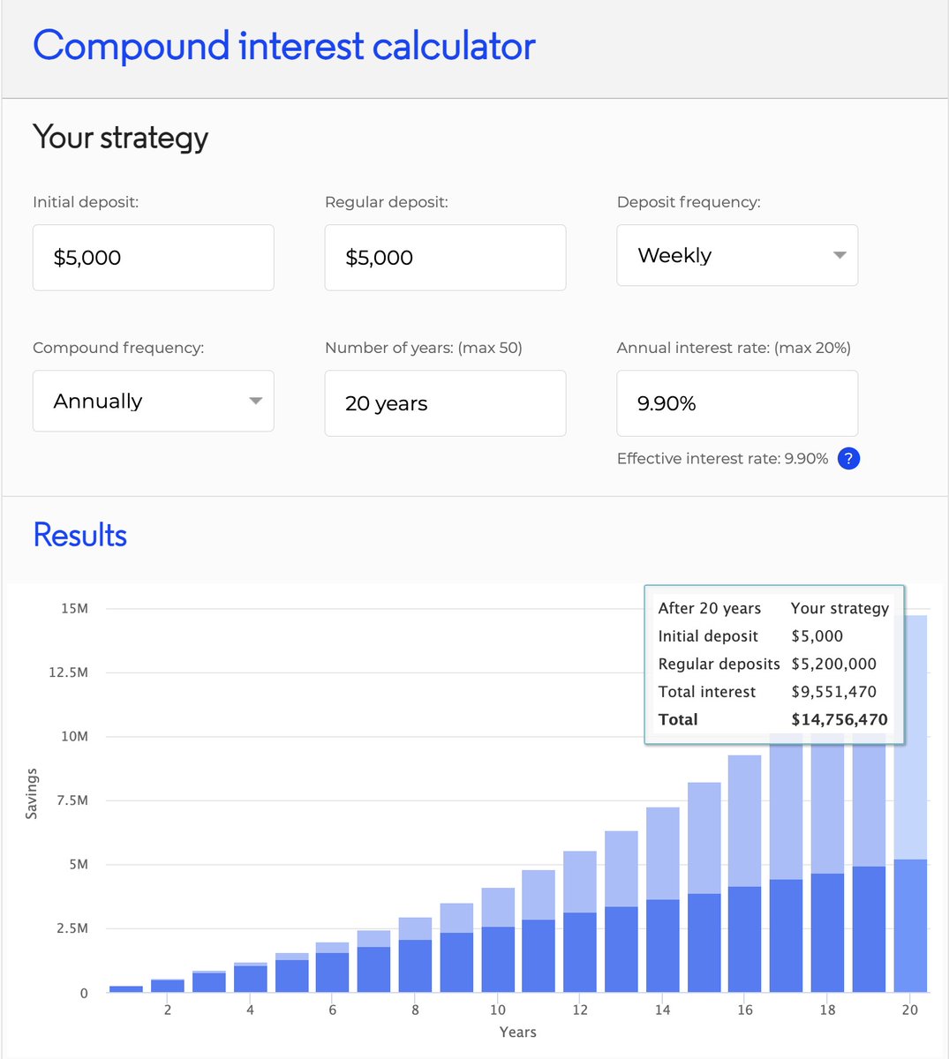Select the year 15 bar in chart
The image size is (949, 1059).
click(x=704, y=887)
